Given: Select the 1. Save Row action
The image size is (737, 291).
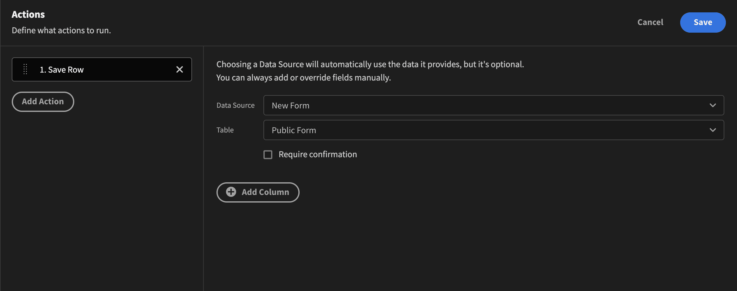Looking at the screenshot, I should [102, 69].
